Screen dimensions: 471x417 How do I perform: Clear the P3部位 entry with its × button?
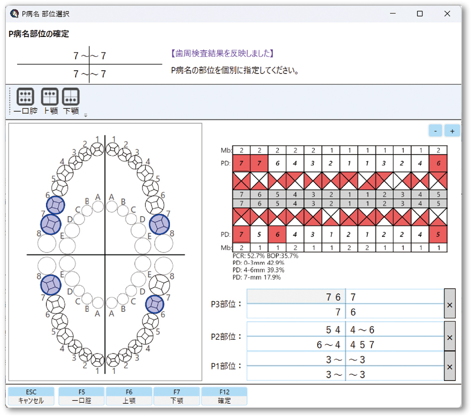[449, 305]
